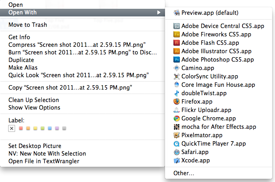Open with Preview.app (default)
275x182 pixels.
click(218, 13)
